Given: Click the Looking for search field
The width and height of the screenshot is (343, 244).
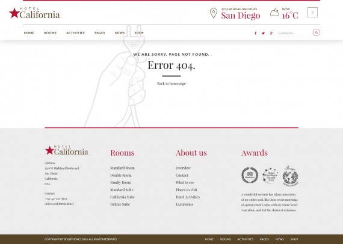Looking at the screenshot, I should pyautogui.click(x=293, y=33).
